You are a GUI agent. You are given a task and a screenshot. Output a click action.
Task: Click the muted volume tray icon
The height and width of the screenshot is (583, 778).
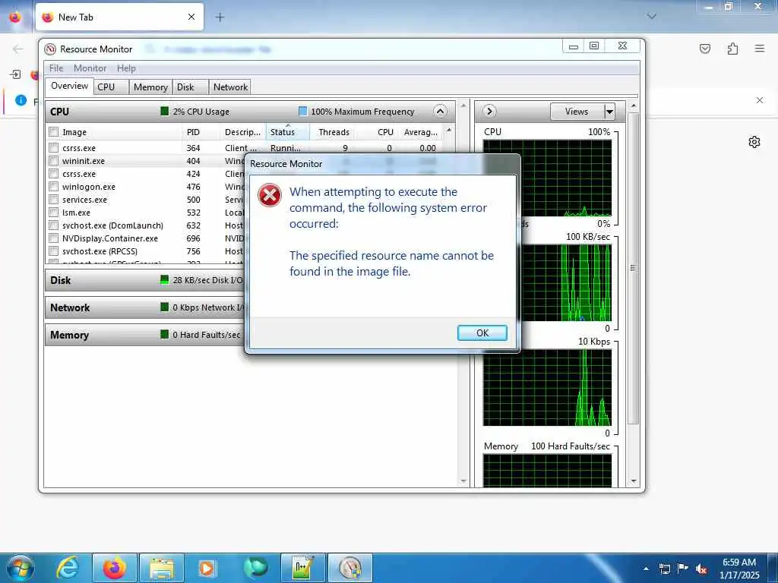pyautogui.click(x=701, y=569)
